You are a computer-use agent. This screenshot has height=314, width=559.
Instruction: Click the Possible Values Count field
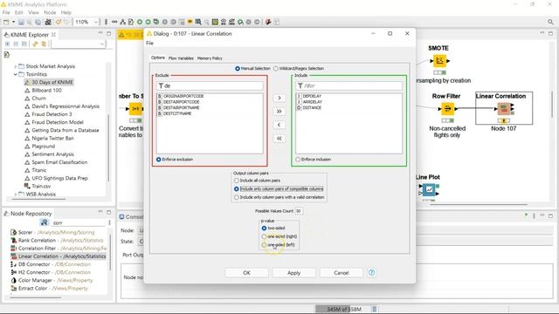tap(299, 211)
